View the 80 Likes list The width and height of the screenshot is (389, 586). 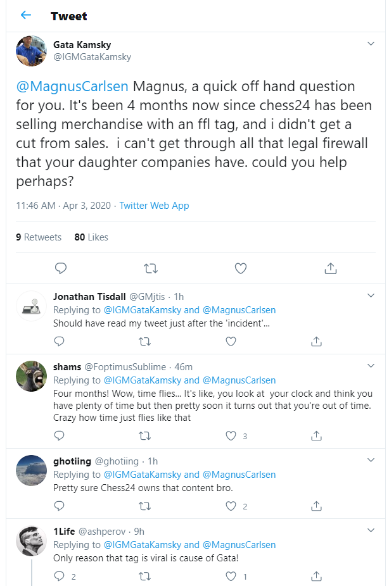click(x=91, y=237)
